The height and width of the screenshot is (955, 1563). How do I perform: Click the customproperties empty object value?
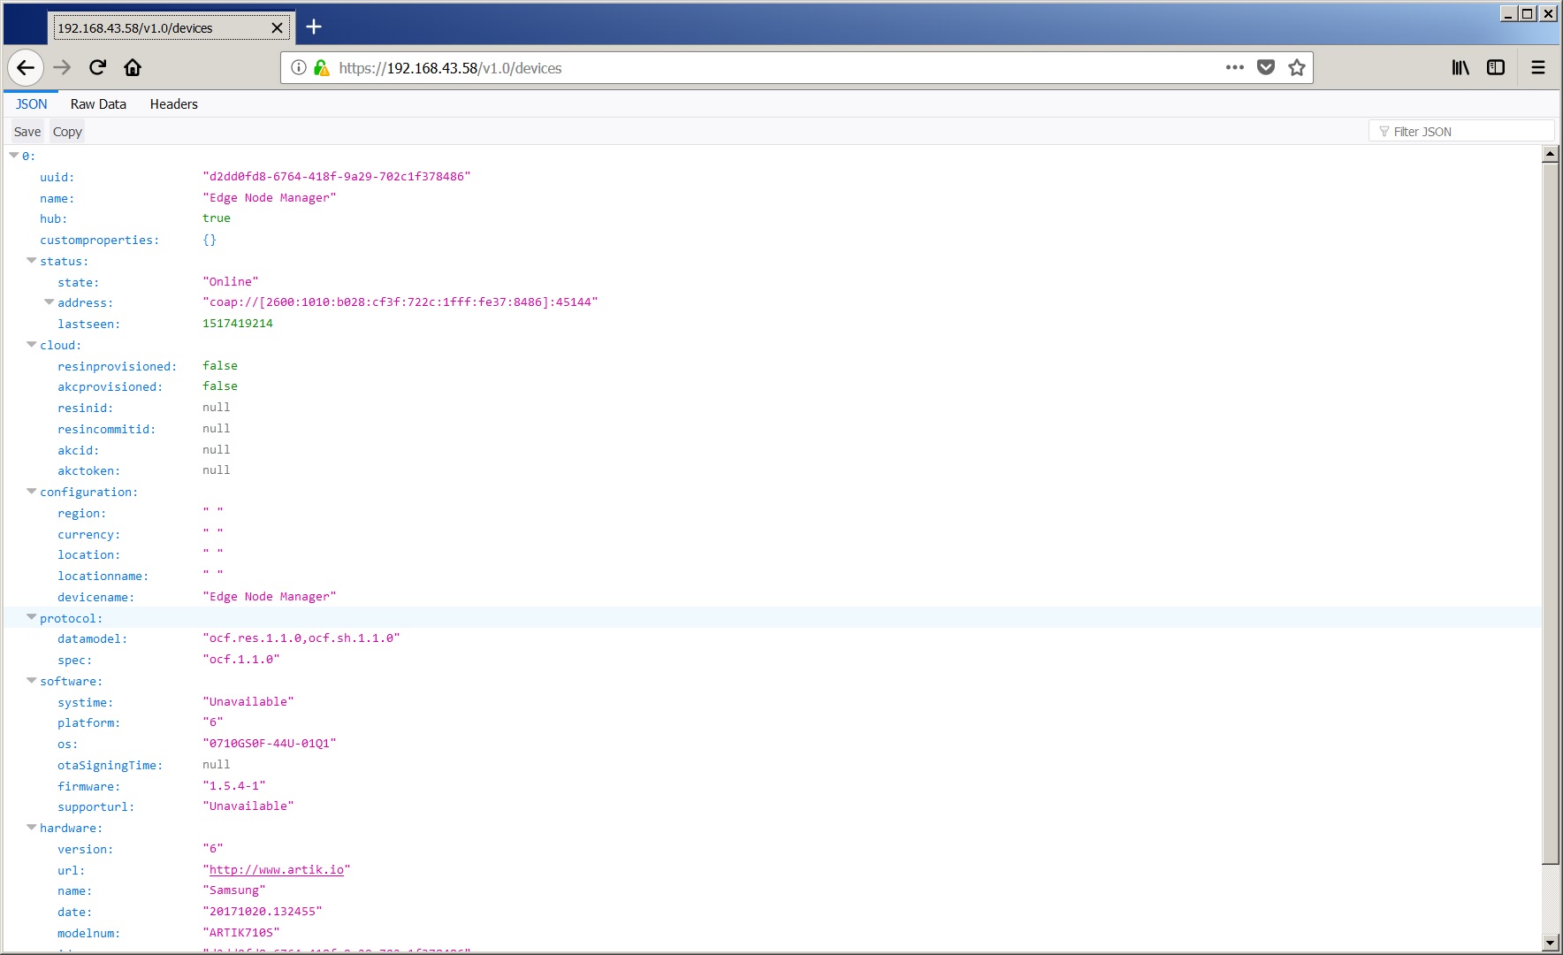coord(210,240)
